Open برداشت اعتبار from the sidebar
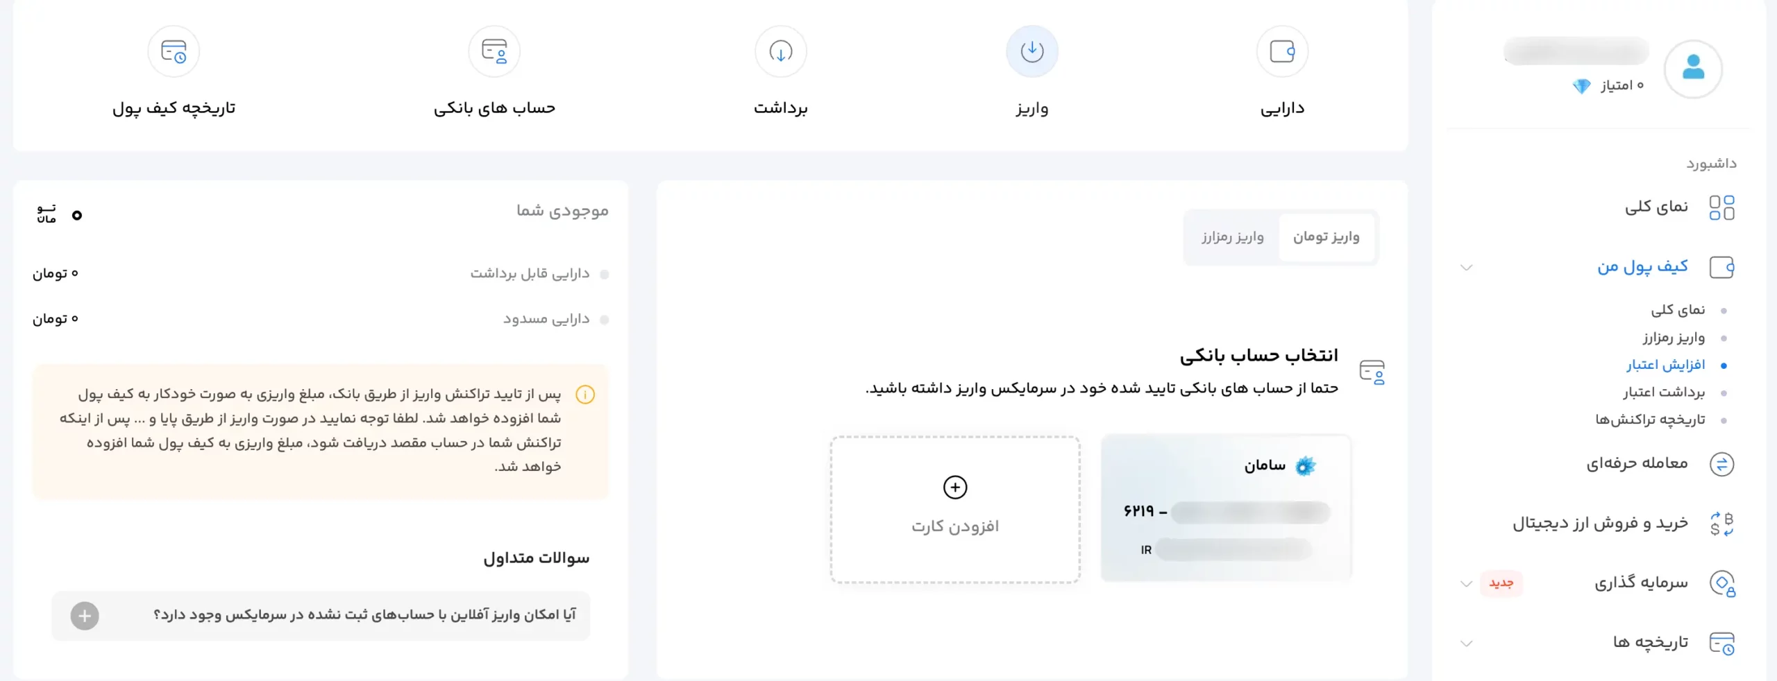This screenshot has width=1777, height=681. coord(1663,393)
